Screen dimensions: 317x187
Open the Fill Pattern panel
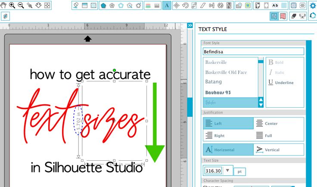[x=93, y=6]
